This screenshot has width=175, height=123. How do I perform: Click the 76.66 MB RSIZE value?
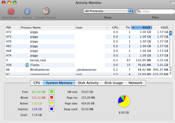[144, 65]
